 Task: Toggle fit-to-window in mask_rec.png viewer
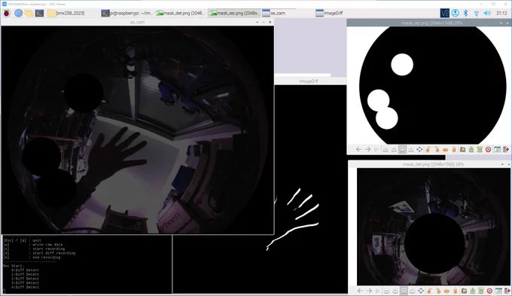(x=402, y=149)
